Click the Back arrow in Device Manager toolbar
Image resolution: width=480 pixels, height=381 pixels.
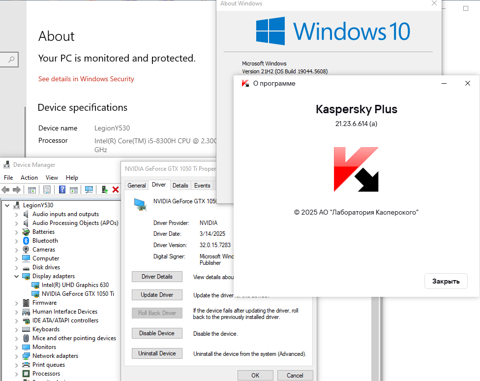[x=5, y=190]
